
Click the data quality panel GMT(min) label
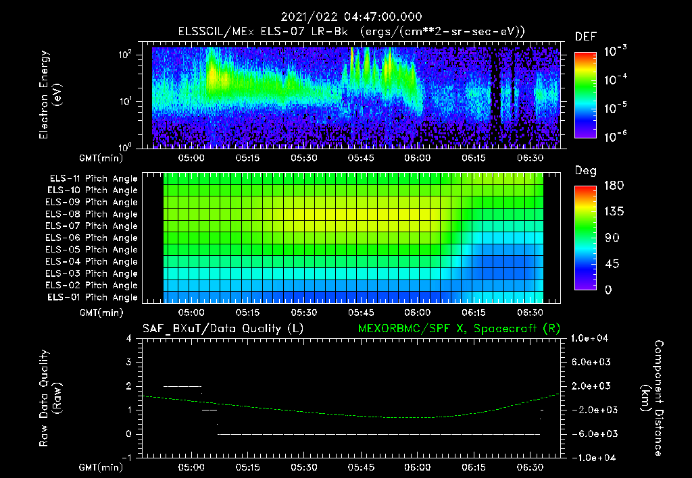pyautogui.click(x=101, y=467)
